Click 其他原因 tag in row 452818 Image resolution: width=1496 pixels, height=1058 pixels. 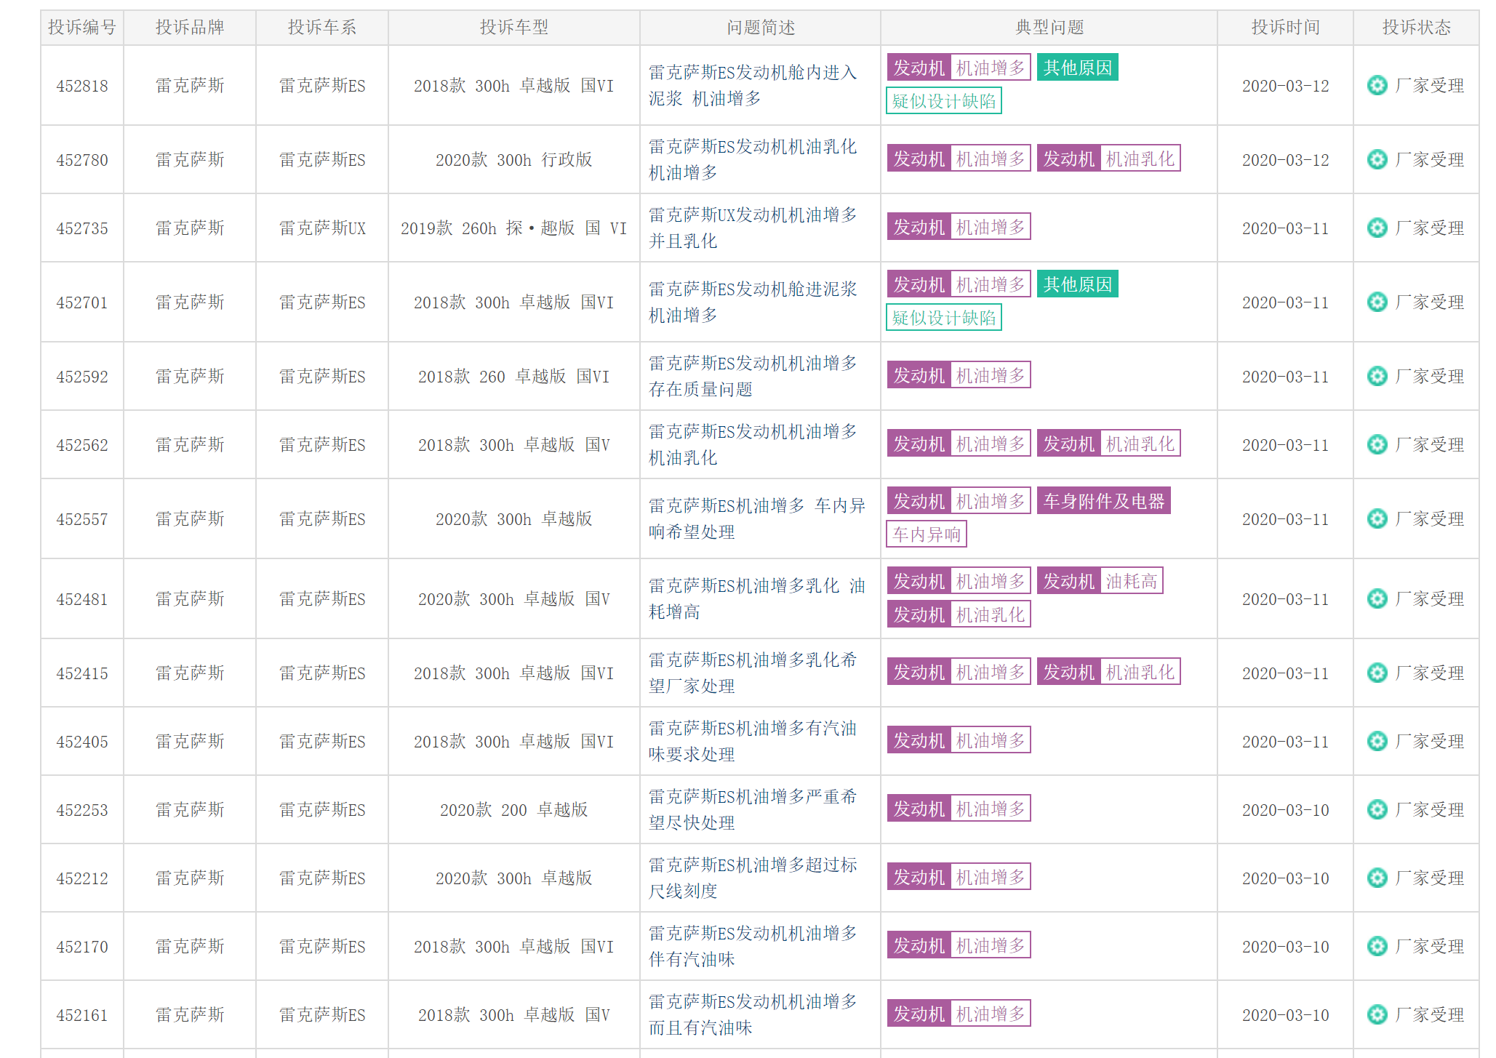pos(1077,68)
